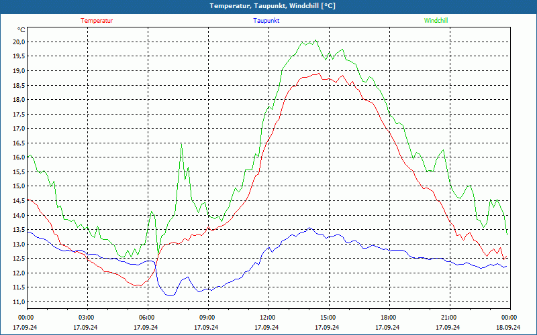537x335 pixels.
Task: Click the chart title 'Temperatur, Taupunkt, Windchill [°C]'
Action: [273, 6]
